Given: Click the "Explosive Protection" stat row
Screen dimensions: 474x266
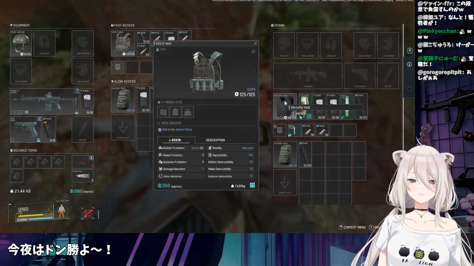Looking at the screenshot, I should point(181,162).
